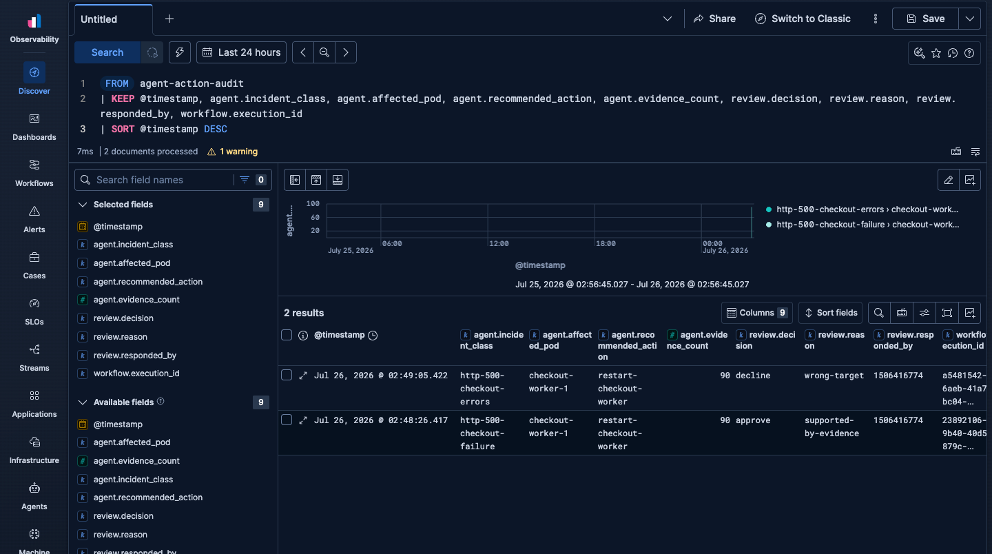Viewport: 992px width, 554px height.
Task: Click Switch to Classic
Action: 803,19
